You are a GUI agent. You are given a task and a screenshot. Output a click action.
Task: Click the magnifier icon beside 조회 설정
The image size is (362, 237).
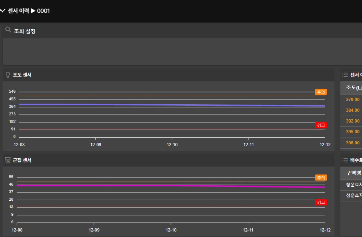pos(8,30)
